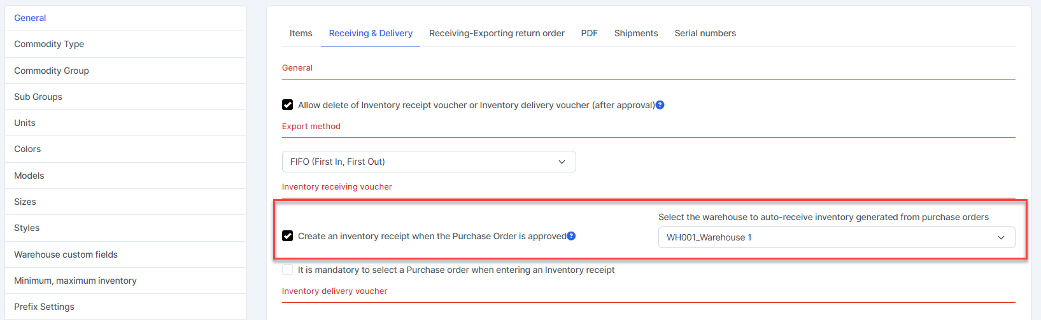This screenshot has height=320, width=1041.
Task: Click help icon beside Allow delete voucher option
Action: tap(660, 105)
